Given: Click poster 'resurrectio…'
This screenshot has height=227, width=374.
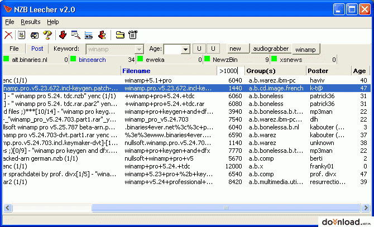Looking at the screenshot, I should coord(328,182).
